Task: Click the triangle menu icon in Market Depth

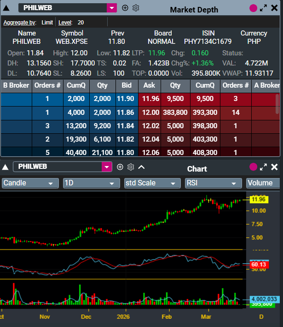Action: 6,8
